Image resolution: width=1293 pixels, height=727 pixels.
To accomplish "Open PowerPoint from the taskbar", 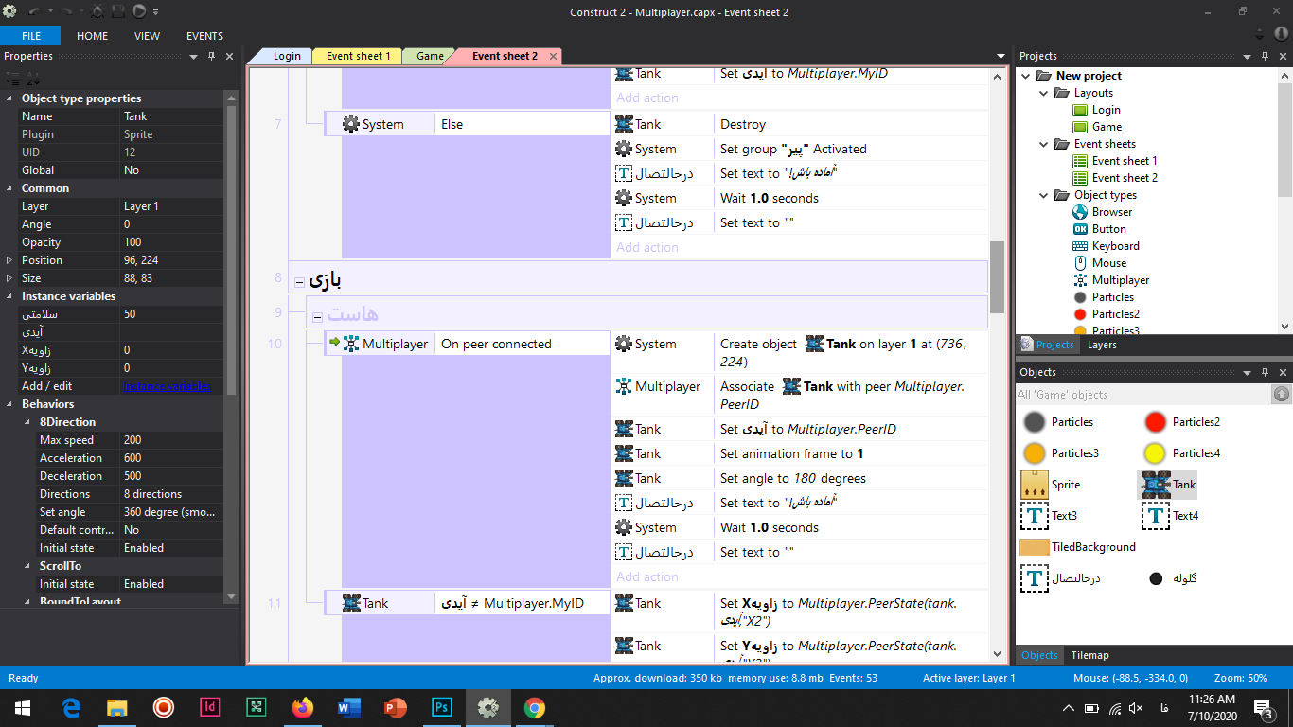I will [396, 707].
